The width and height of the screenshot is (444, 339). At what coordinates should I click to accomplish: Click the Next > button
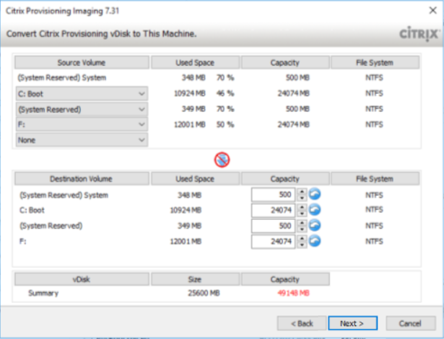tap(352, 323)
